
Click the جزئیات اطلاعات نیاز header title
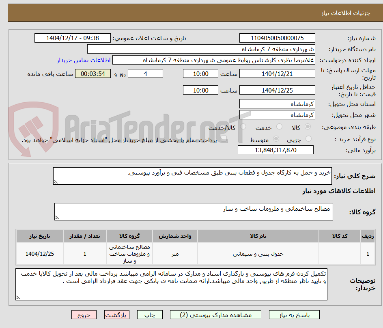click(x=346, y=13)
